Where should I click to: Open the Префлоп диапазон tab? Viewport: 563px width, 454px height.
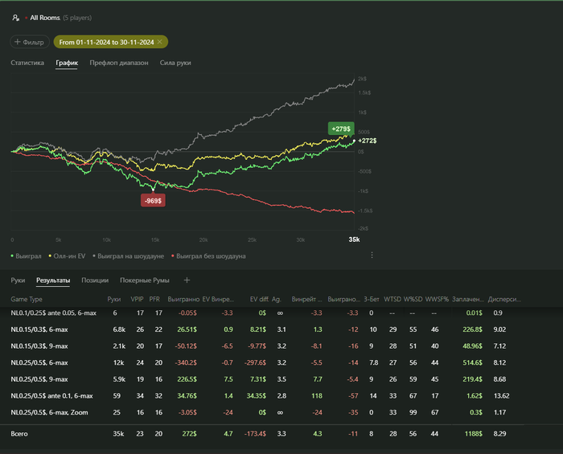(x=119, y=63)
